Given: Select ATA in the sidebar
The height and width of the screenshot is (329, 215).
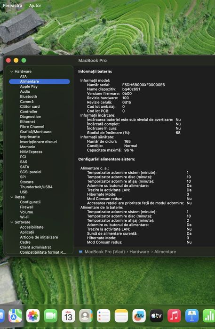Looking at the screenshot, I should click(23, 77).
